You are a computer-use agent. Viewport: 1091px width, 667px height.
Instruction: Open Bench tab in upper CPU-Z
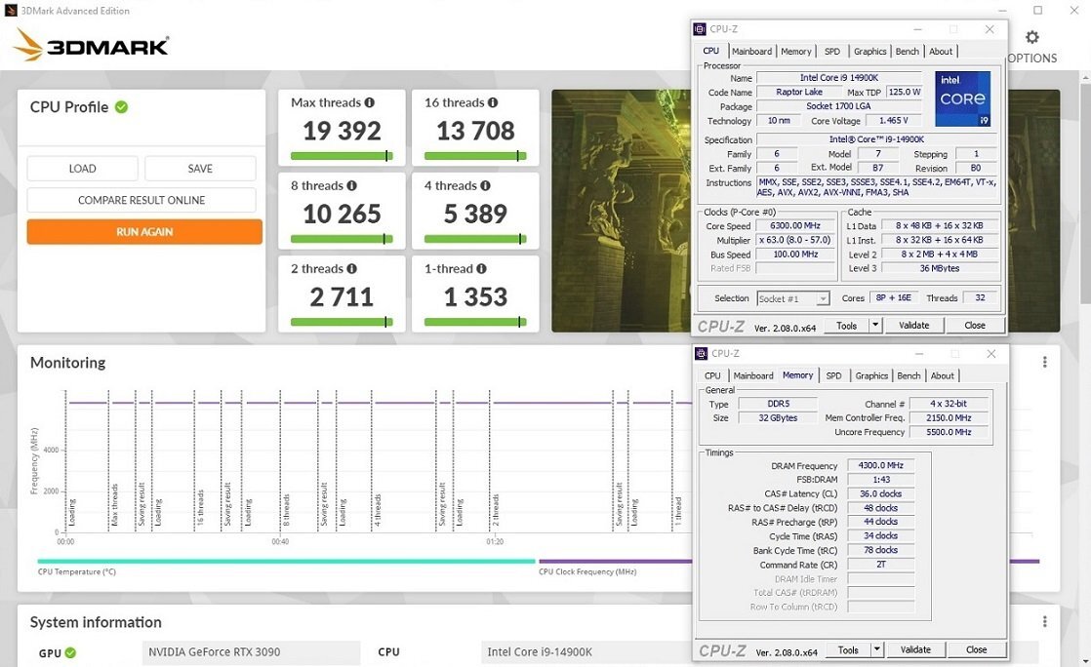907,52
